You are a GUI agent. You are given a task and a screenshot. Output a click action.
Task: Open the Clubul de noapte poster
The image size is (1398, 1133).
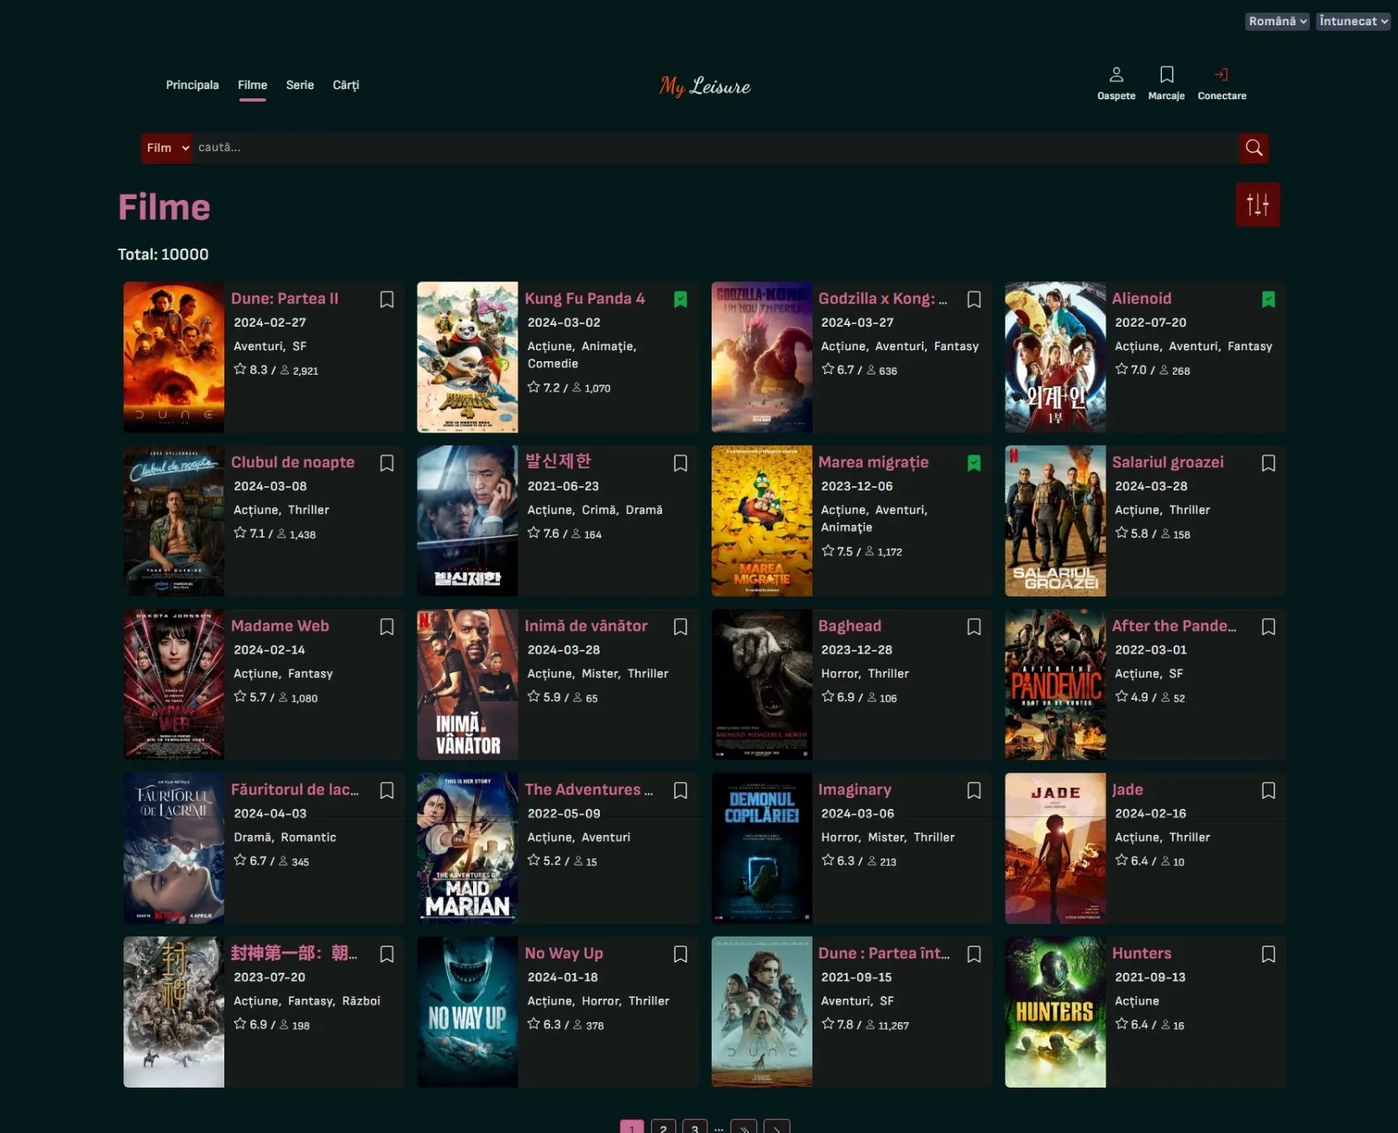point(174,521)
